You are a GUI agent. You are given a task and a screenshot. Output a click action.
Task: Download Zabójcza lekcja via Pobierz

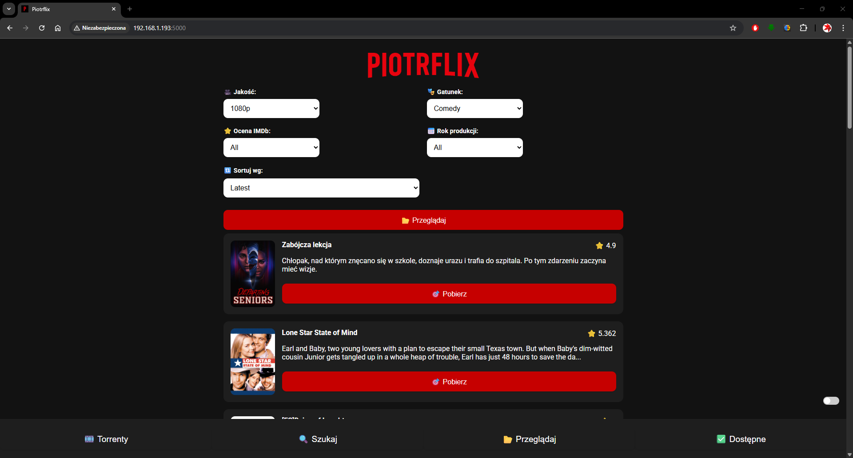[x=449, y=294]
